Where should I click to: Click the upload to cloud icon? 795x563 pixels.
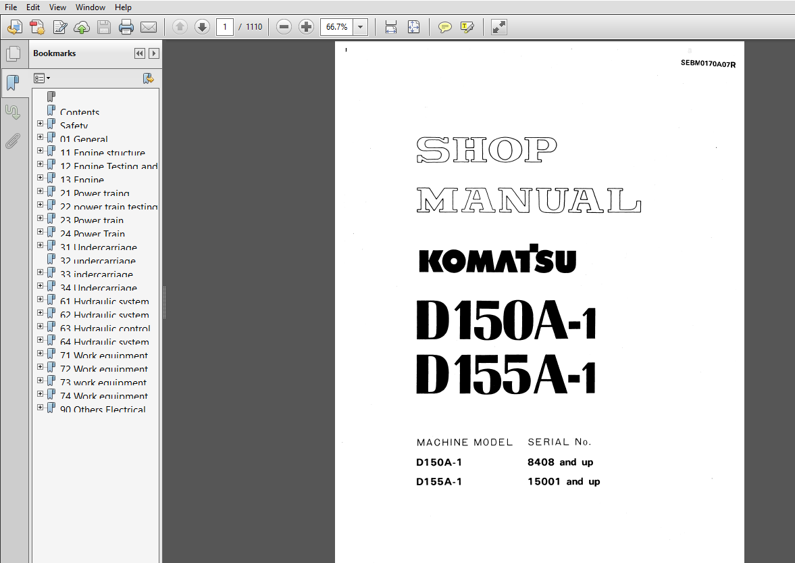coord(82,27)
